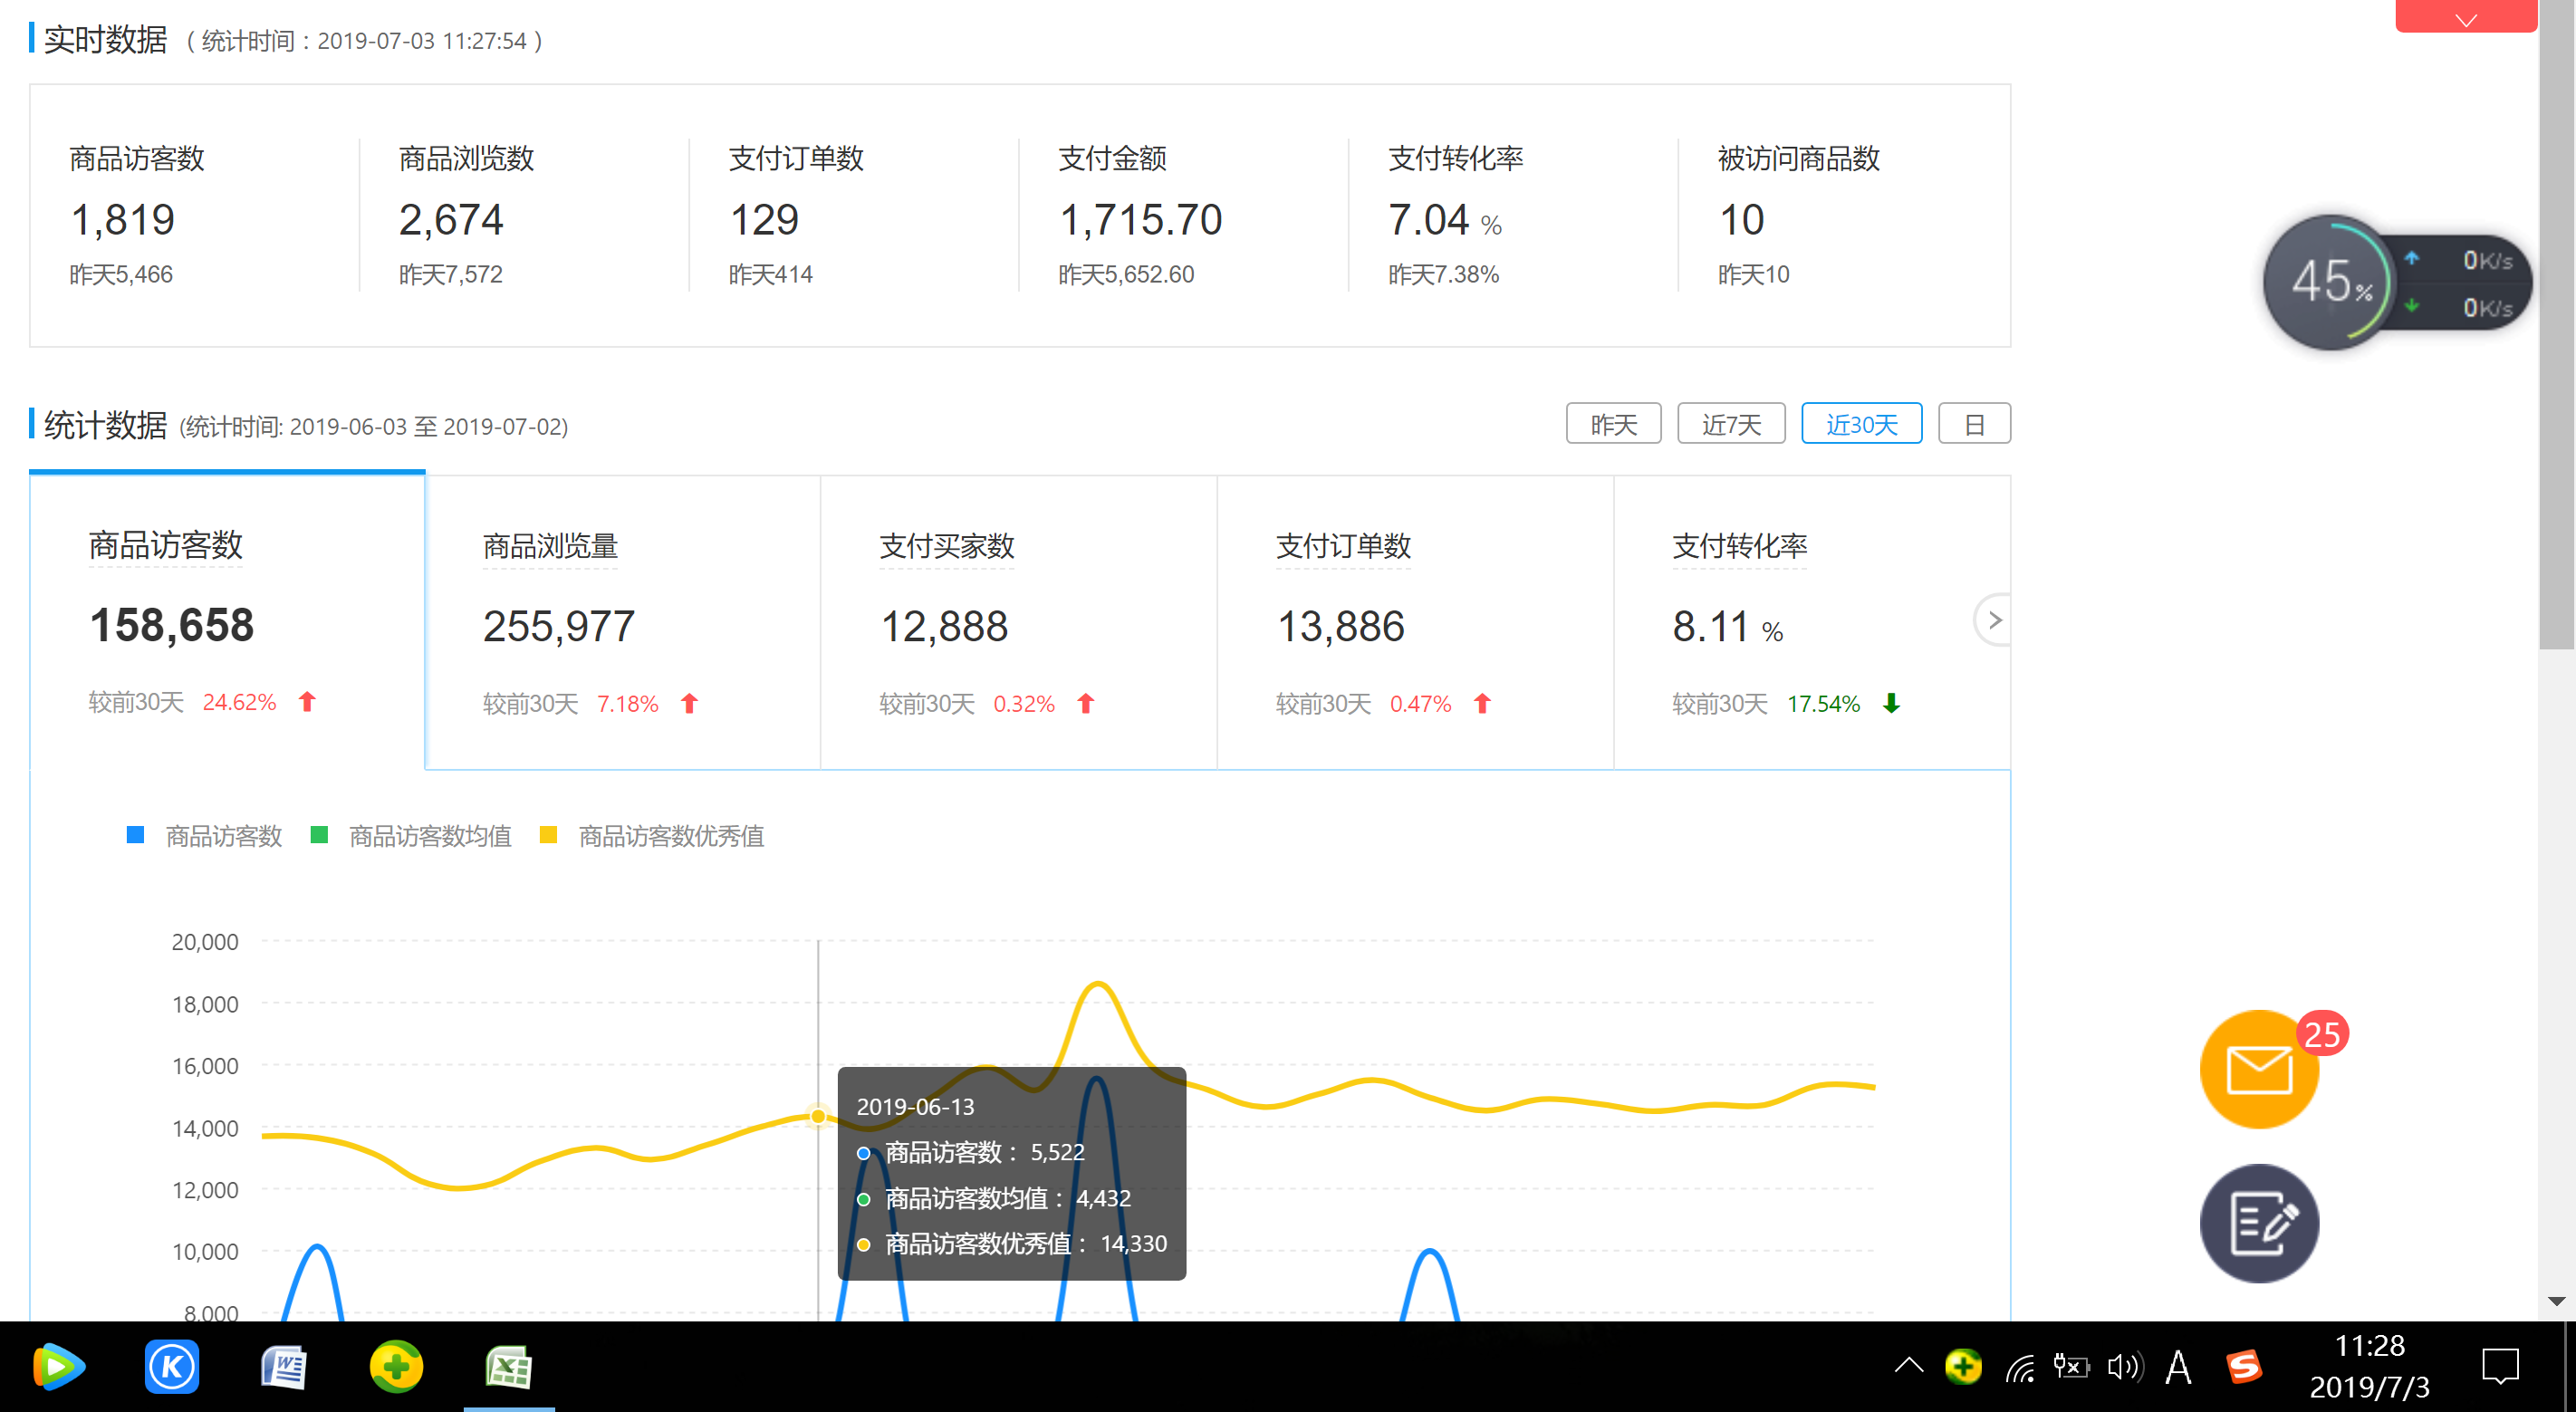The width and height of the screenshot is (2576, 1412).
Task: Show next metrics with the right chevron arrow
Action: [x=1994, y=620]
